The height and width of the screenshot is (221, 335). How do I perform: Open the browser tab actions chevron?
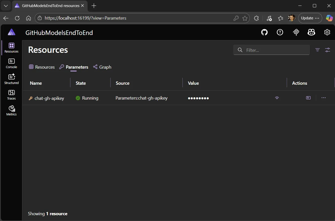click(x=6, y=6)
